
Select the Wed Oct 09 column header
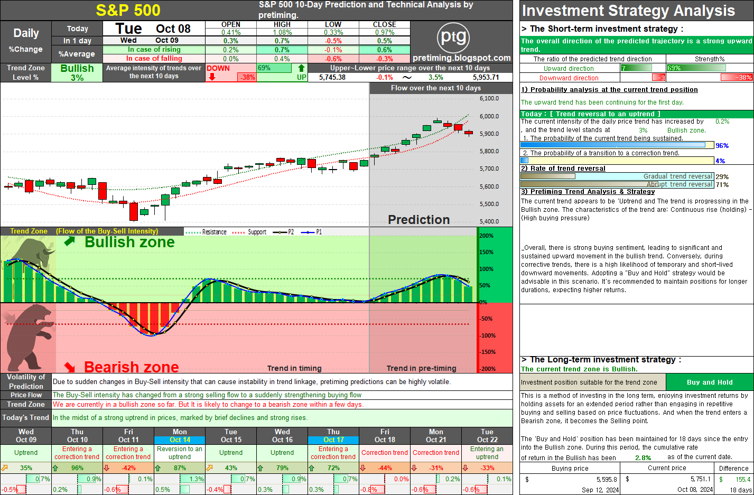pos(26,436)
